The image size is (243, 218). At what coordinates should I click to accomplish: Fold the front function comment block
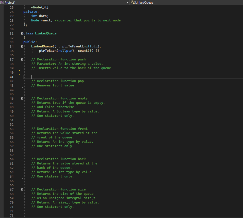click(x=22, y=129)
